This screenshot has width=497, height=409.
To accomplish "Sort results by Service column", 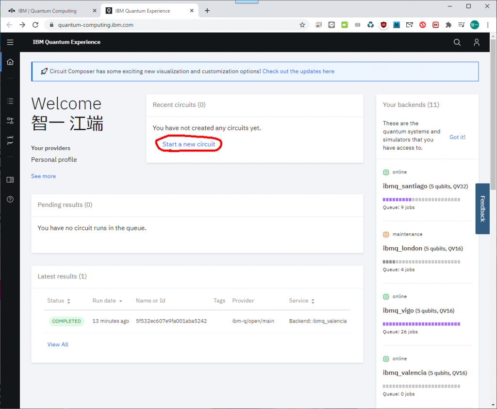I will (301, 301).
